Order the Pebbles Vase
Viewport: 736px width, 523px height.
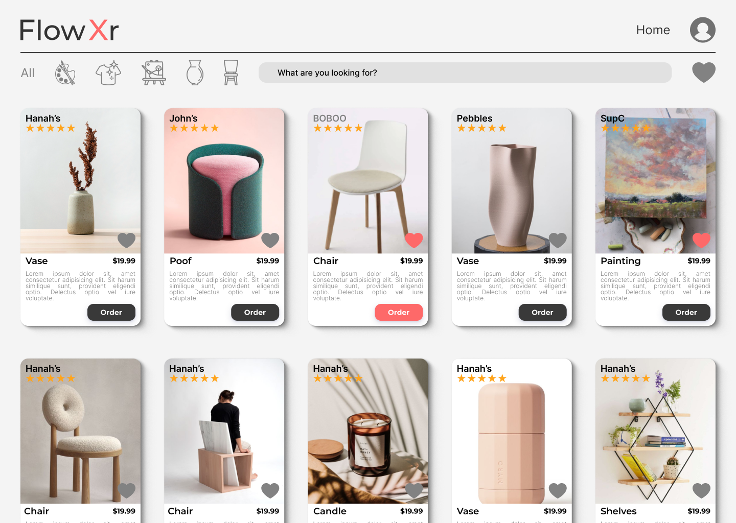coord(542,312)
